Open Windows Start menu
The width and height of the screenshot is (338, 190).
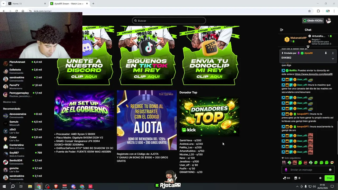click(x=4, y=187)
